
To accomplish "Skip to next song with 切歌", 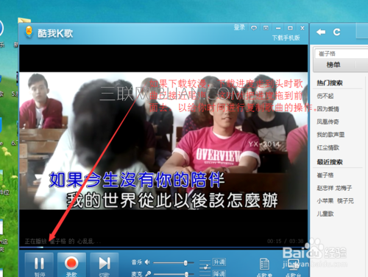I will [x=105, y=265].
